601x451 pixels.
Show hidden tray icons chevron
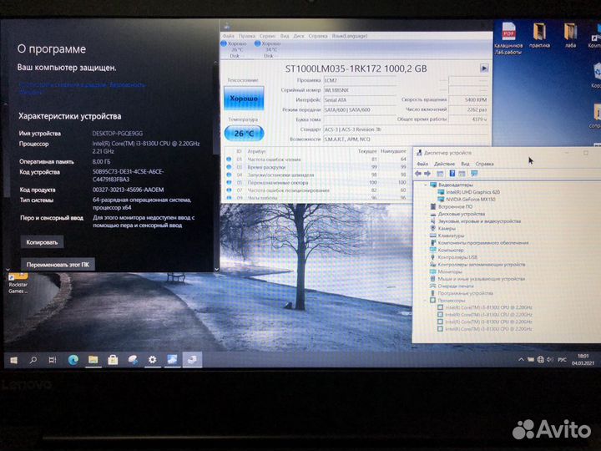coord(521,360)
